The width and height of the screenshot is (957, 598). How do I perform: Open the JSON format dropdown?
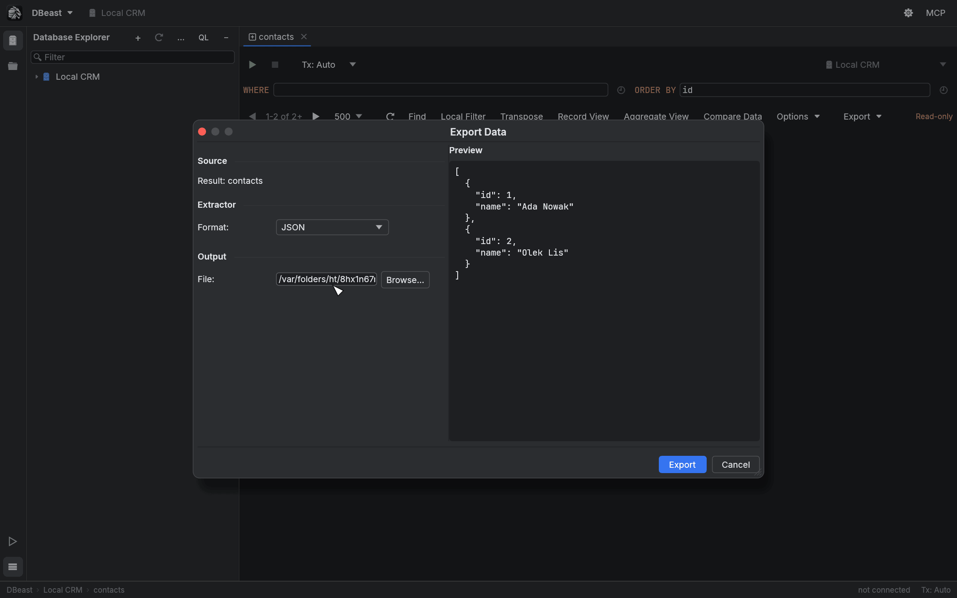click(x=332, y=227)
